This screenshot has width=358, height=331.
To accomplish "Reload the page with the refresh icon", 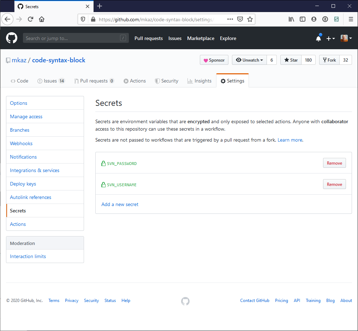I will [x=30, y=19].
